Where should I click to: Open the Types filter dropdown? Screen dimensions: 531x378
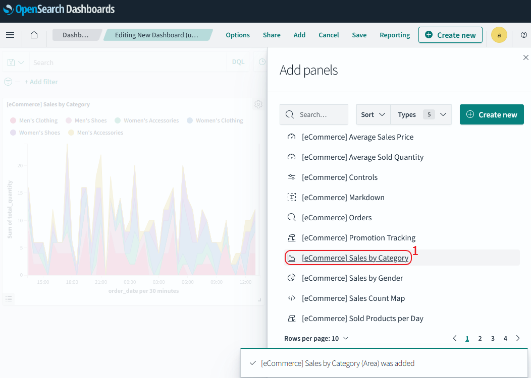[x=421, y=114]
